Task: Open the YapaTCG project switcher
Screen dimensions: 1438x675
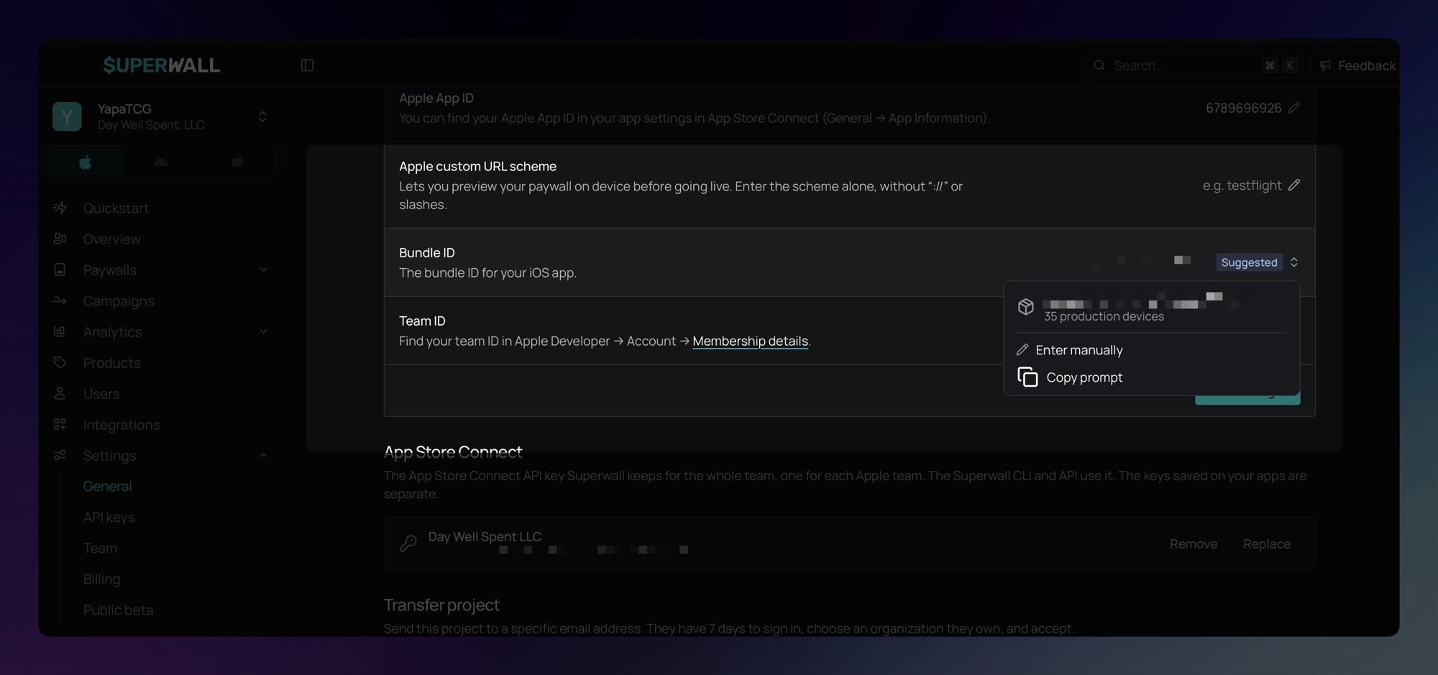Action: [161, 116]
